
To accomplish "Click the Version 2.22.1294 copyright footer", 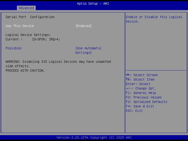I will click(94, 137).
